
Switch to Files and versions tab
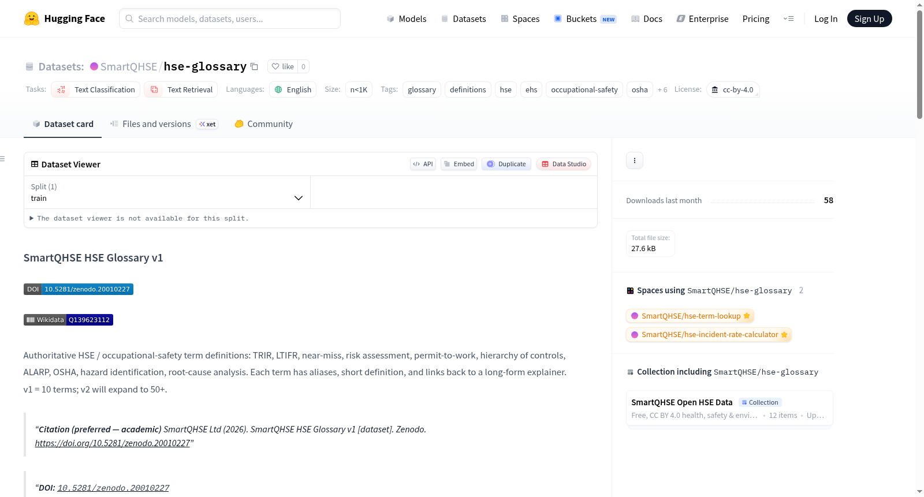point(164,124)
